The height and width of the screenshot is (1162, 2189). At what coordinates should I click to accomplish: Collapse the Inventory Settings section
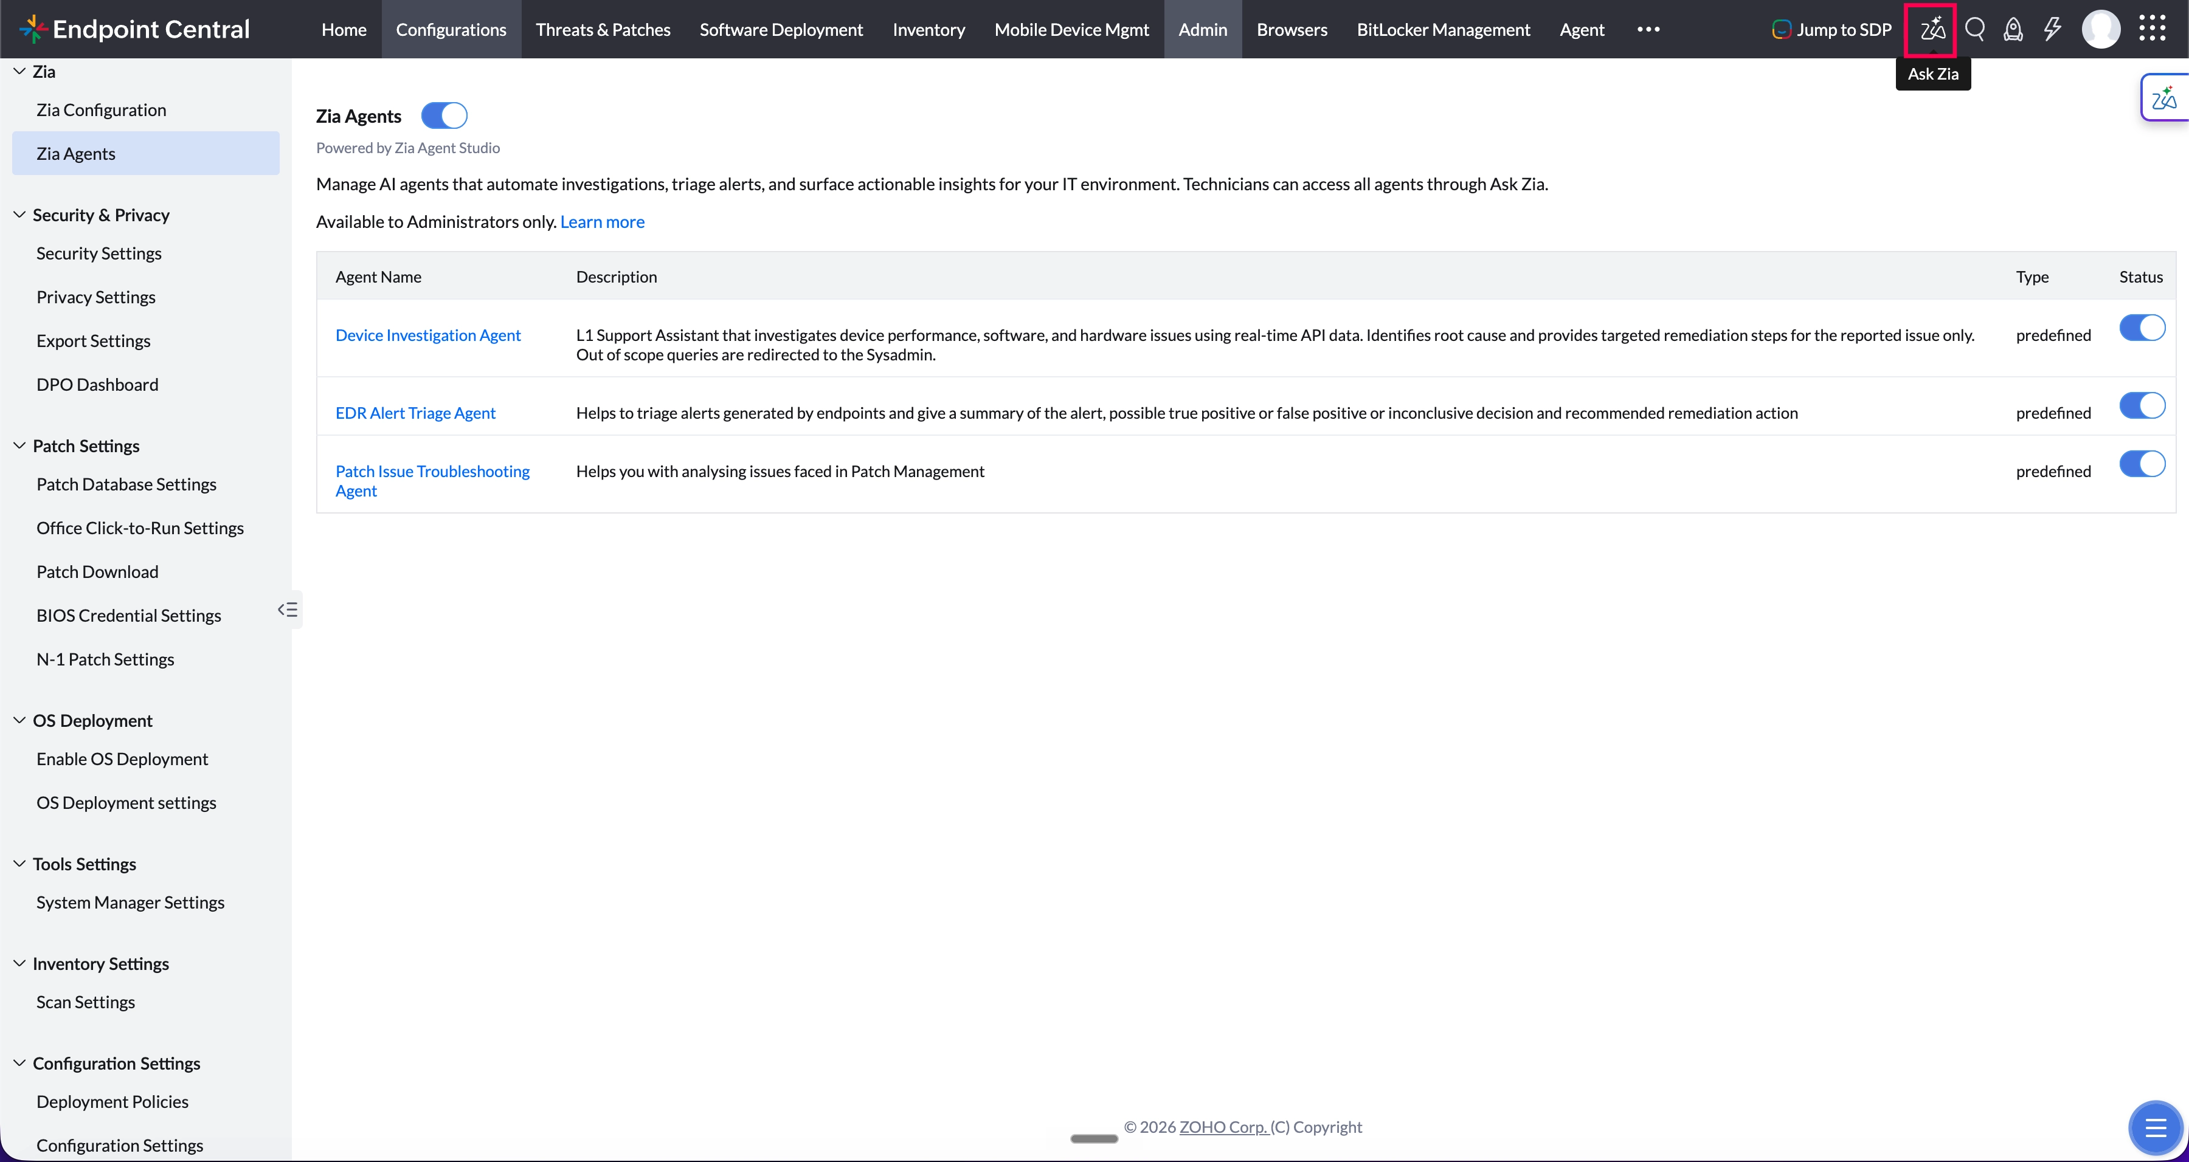pos(19,963)
